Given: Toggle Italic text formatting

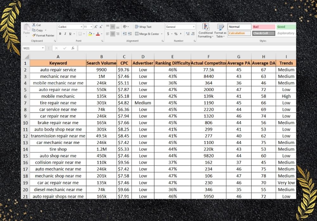Looking at the screenshot, I should pyautogui.click(x=65, y=34).
